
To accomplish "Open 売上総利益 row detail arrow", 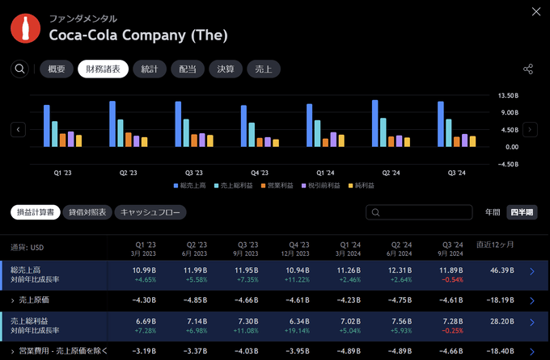I will click(532, 322).
